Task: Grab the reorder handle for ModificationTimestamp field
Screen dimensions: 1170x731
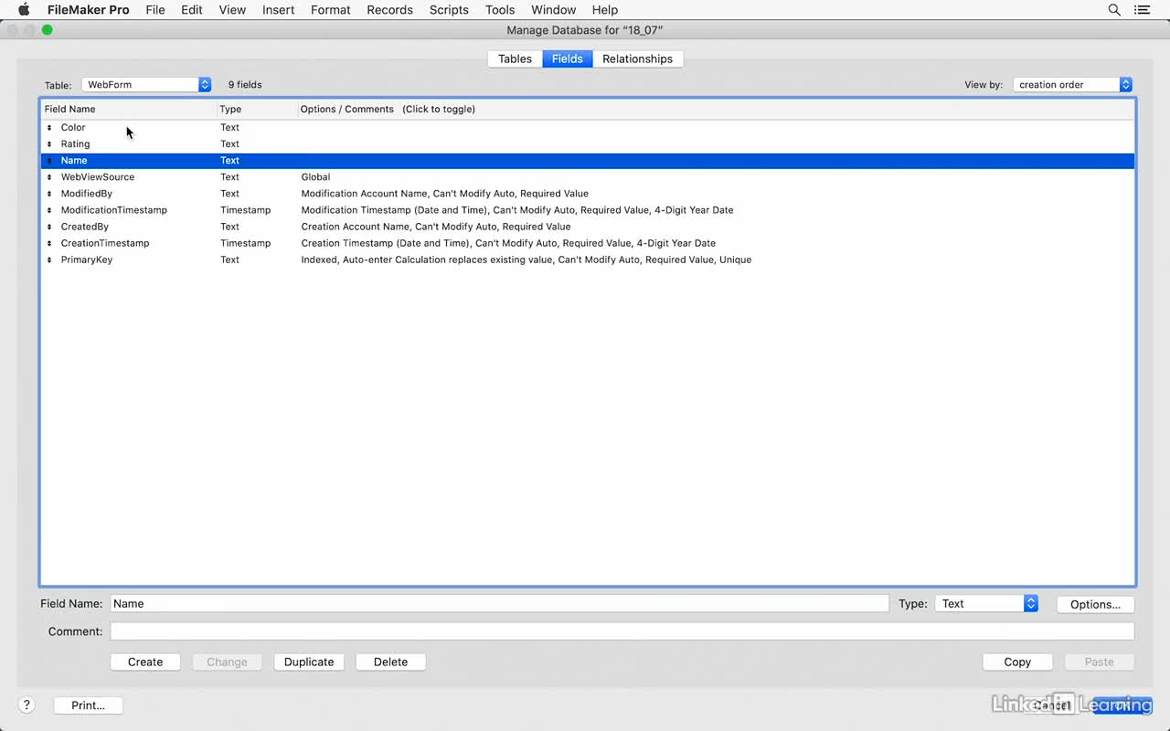Action: [x=49, y=210]
